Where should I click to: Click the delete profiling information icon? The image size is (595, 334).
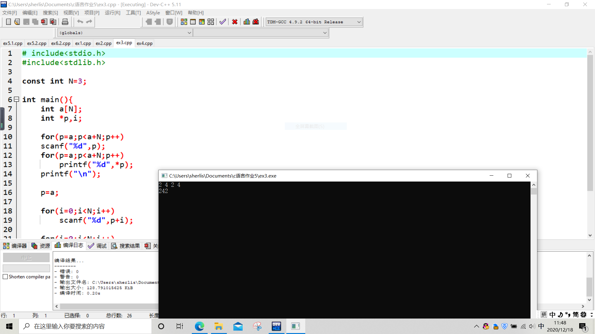(256, 22)
